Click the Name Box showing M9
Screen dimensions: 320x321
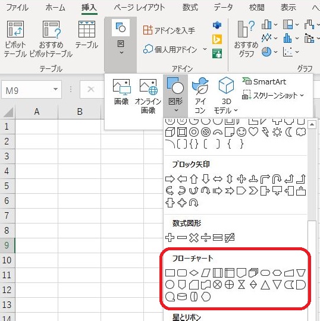[x=32, y=90]
